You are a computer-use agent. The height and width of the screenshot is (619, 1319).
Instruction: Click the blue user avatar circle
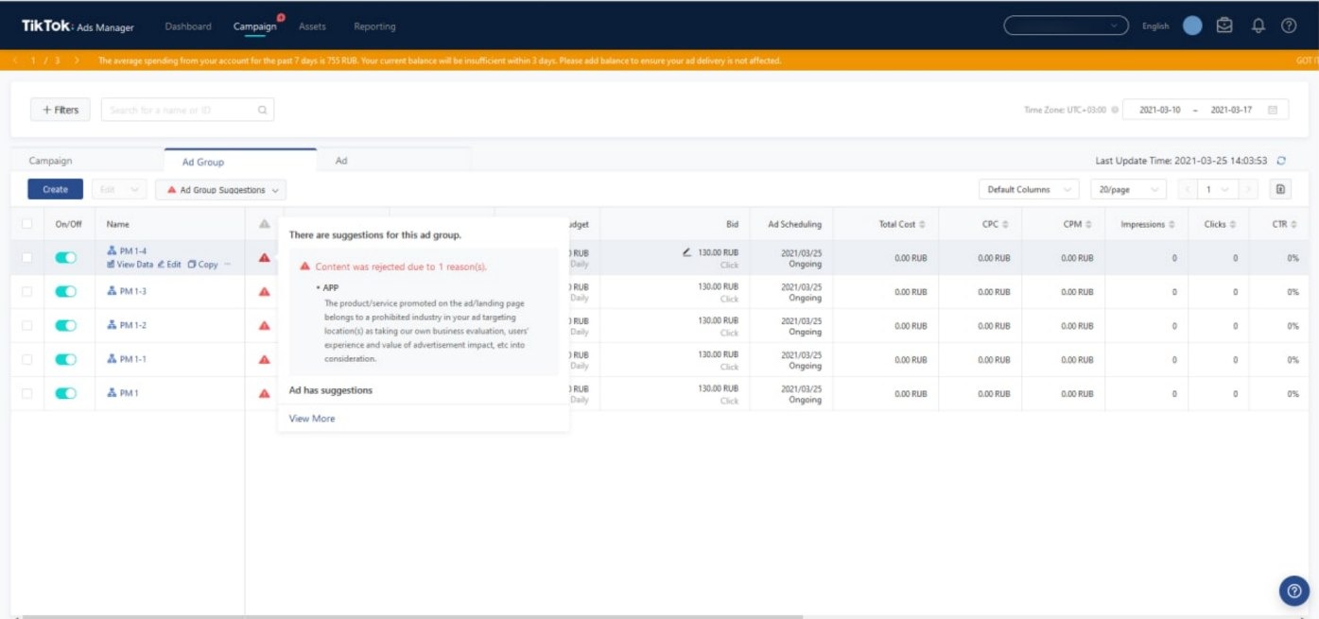(x=1192, y=26)
